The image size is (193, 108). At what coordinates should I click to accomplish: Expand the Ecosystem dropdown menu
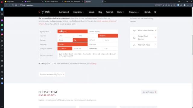pyautogui.click(x=78, y=12)
